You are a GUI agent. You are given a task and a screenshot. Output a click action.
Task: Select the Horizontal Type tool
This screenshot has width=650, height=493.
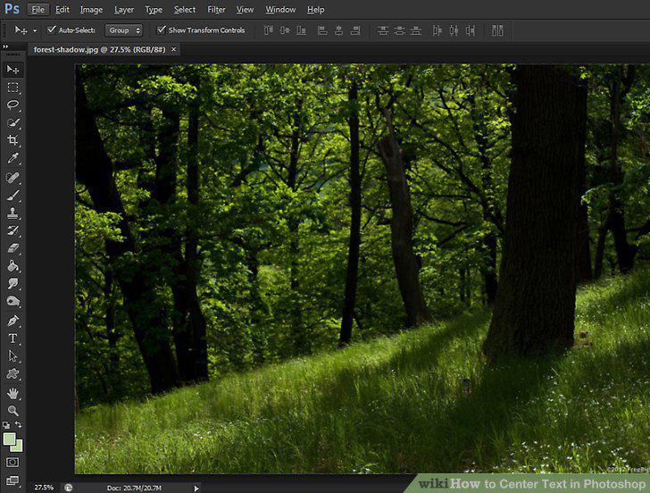(12, 338)
